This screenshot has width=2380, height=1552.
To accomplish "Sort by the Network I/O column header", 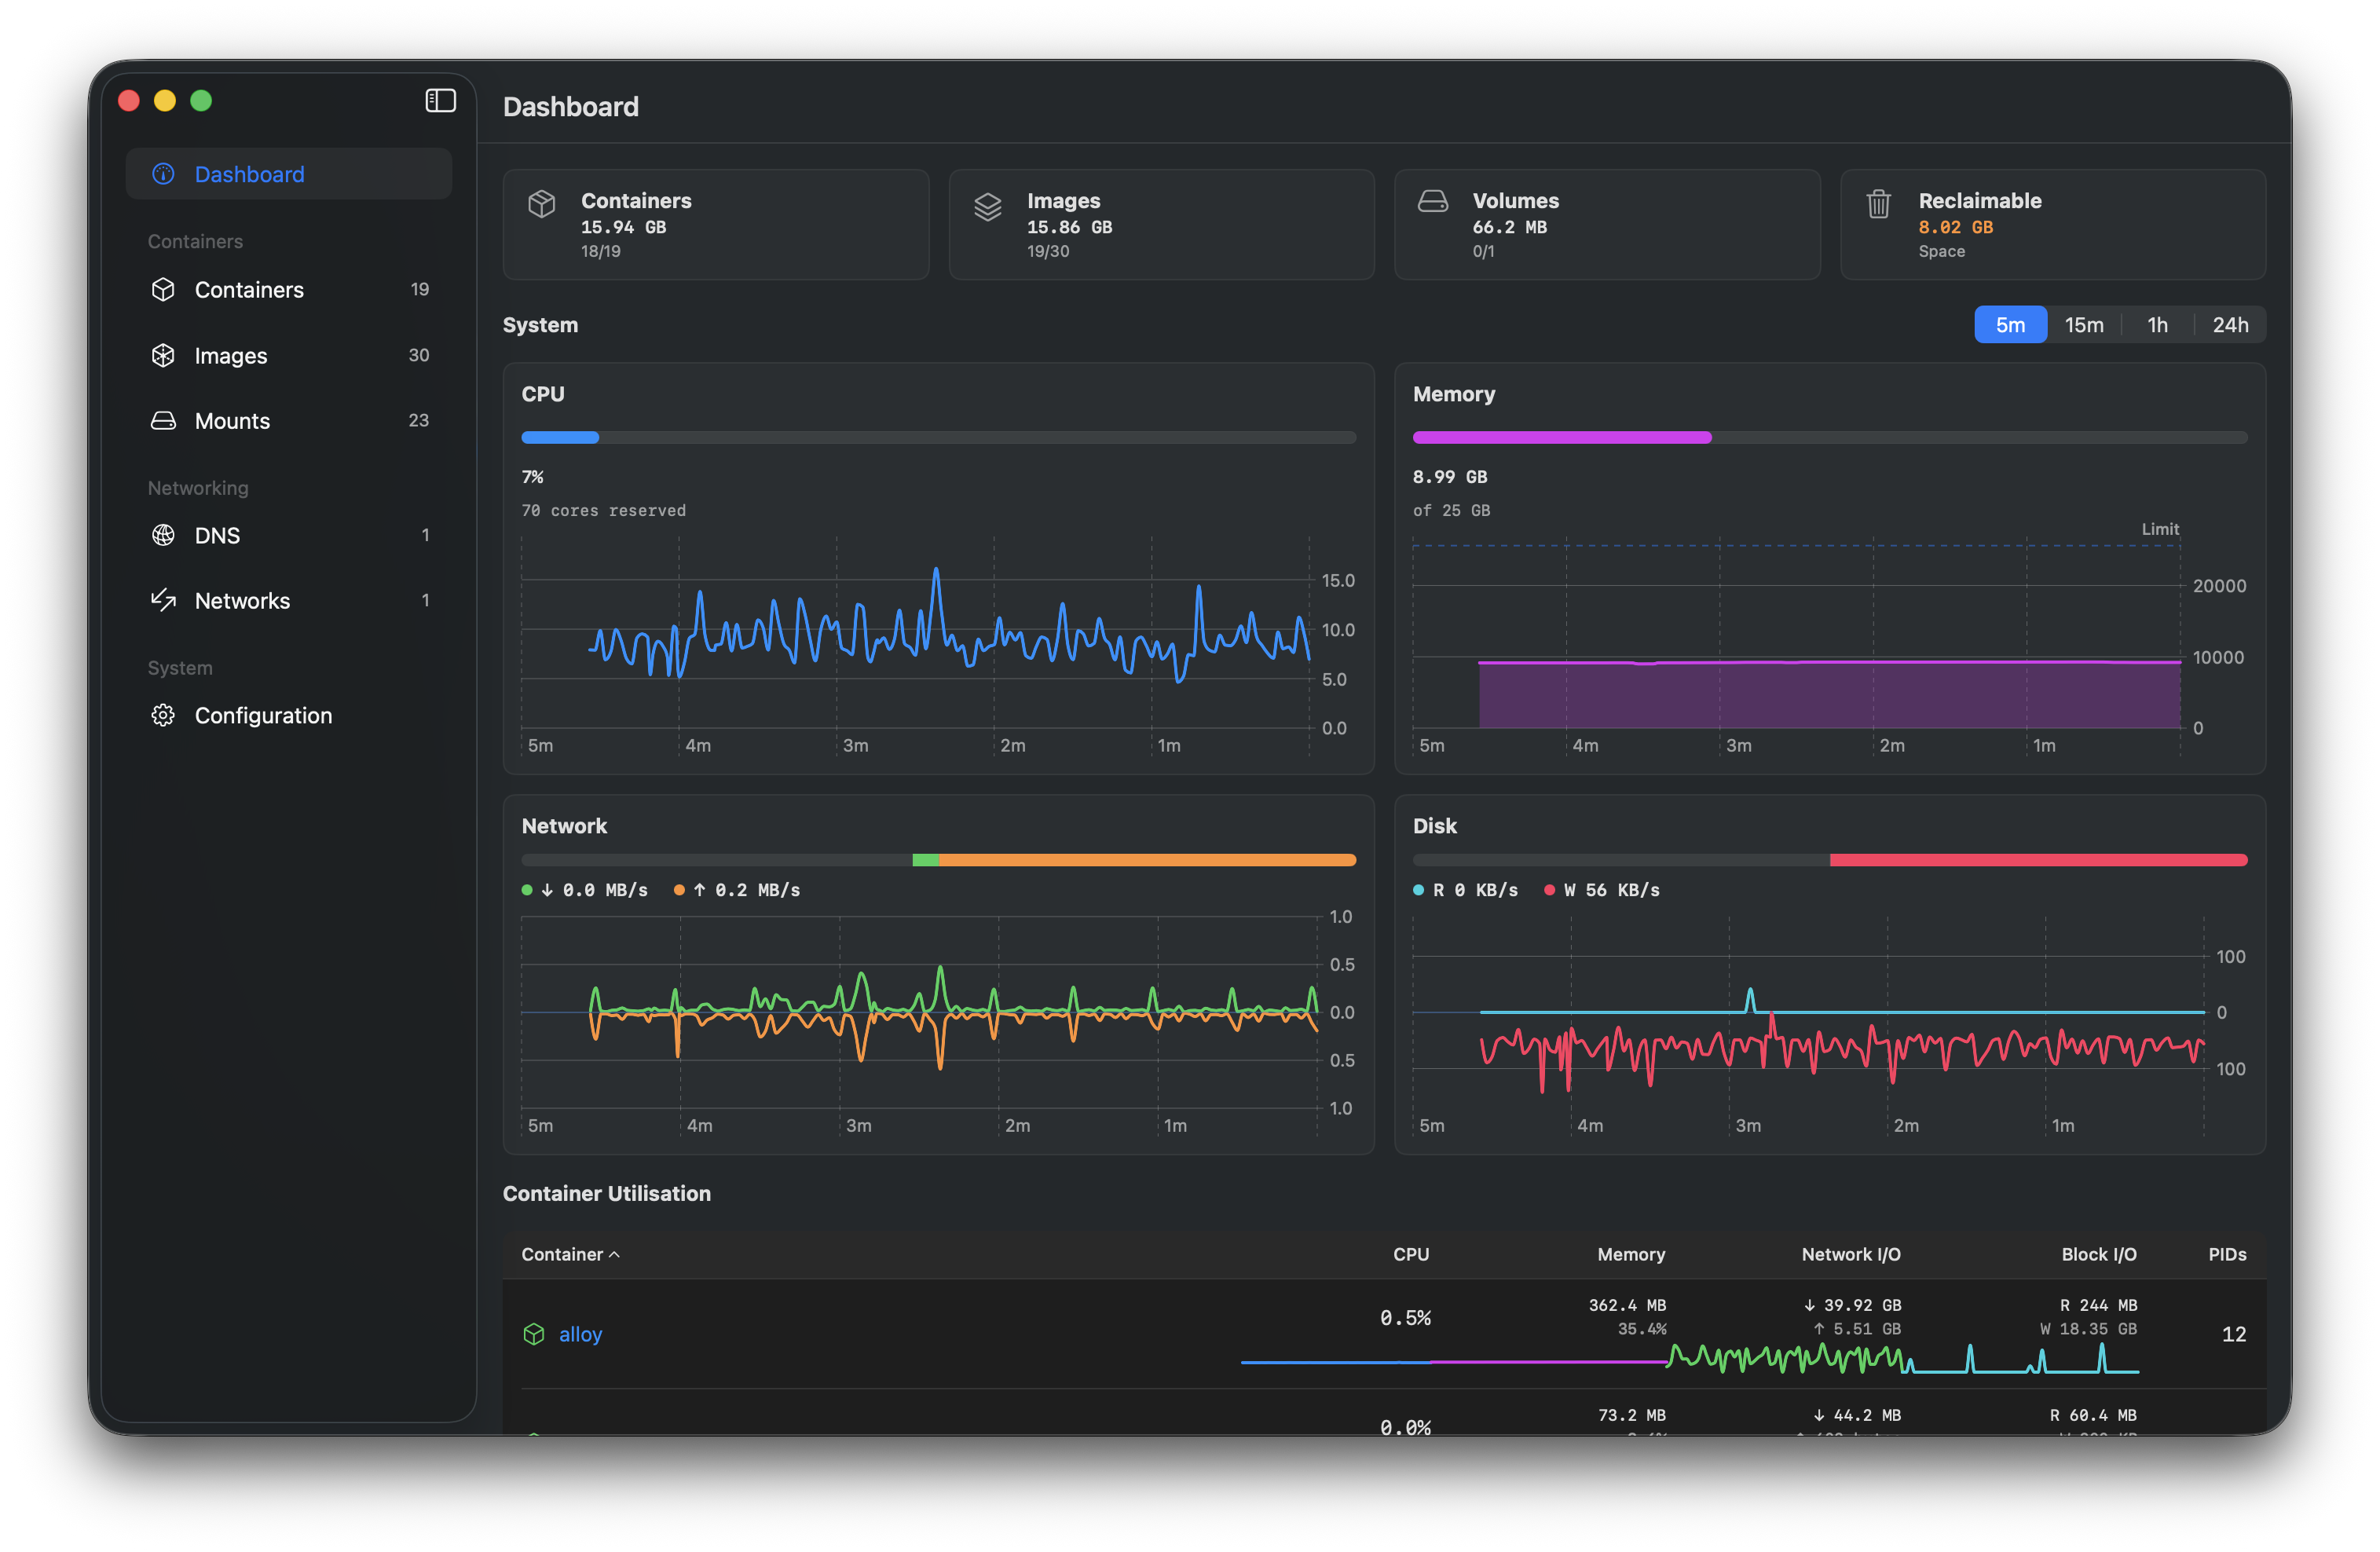I will point(1851,1254).
